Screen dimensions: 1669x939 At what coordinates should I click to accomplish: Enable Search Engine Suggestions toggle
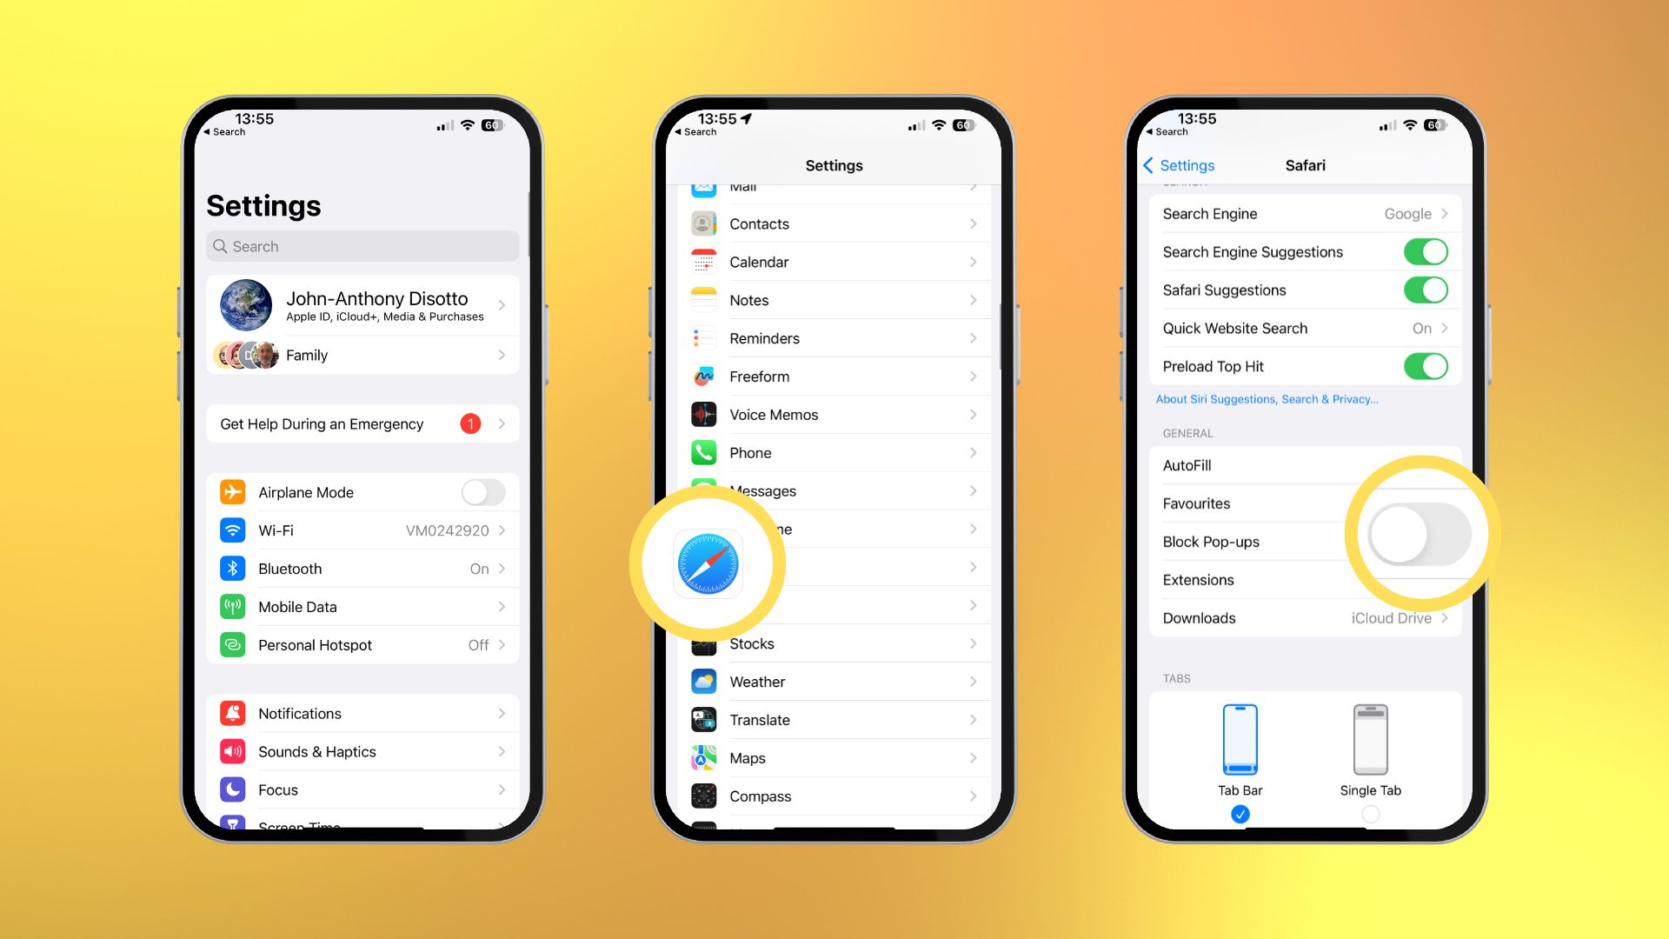point(1427,251)
